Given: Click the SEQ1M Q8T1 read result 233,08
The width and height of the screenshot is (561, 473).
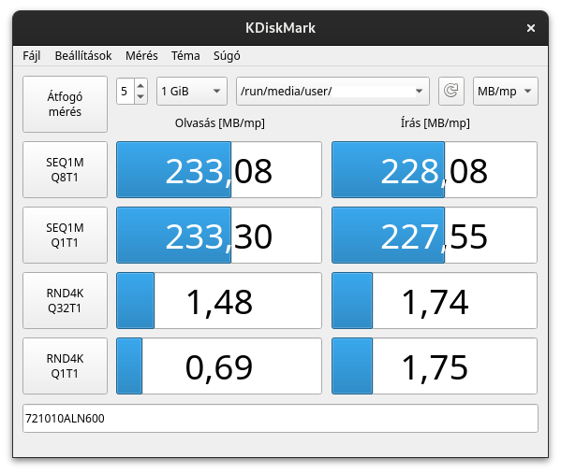Looking at the screenshot, I should coord(219,169).
